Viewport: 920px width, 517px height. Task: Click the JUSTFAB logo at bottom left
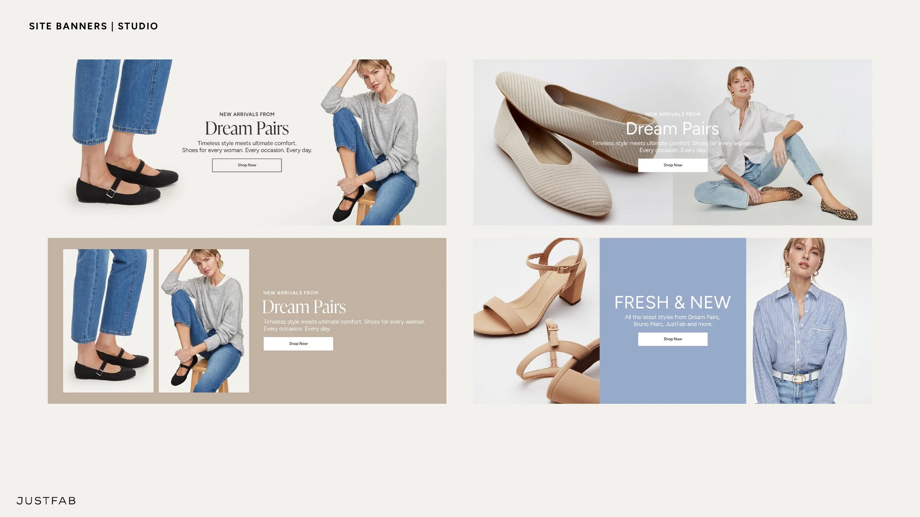coord(46,500)
